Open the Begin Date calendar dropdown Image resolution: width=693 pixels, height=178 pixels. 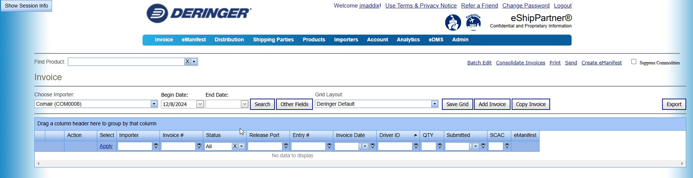[200, 104]
